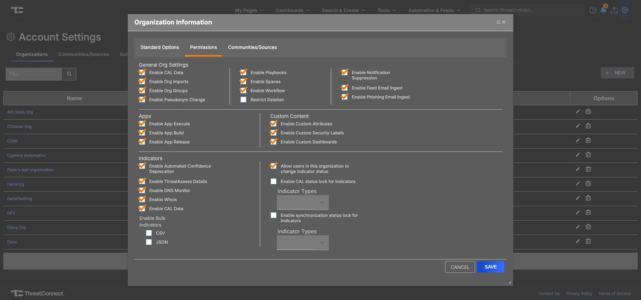This screenshot has height=300, width=641.
Task: Open the Communities/Sources tab in dialog
Action: click(252, 47)
